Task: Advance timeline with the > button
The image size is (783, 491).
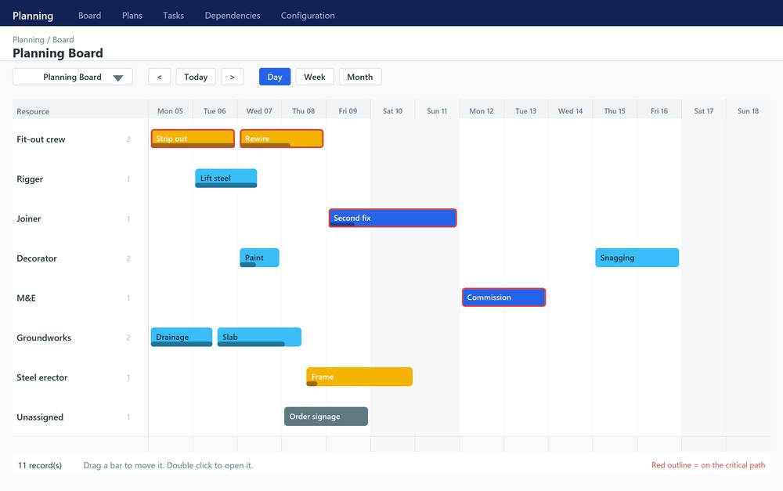Action: (x=233, y=77)
